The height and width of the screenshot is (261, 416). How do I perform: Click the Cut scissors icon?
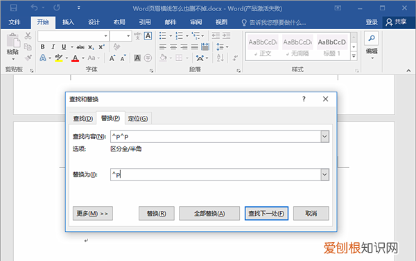[28, 35]
